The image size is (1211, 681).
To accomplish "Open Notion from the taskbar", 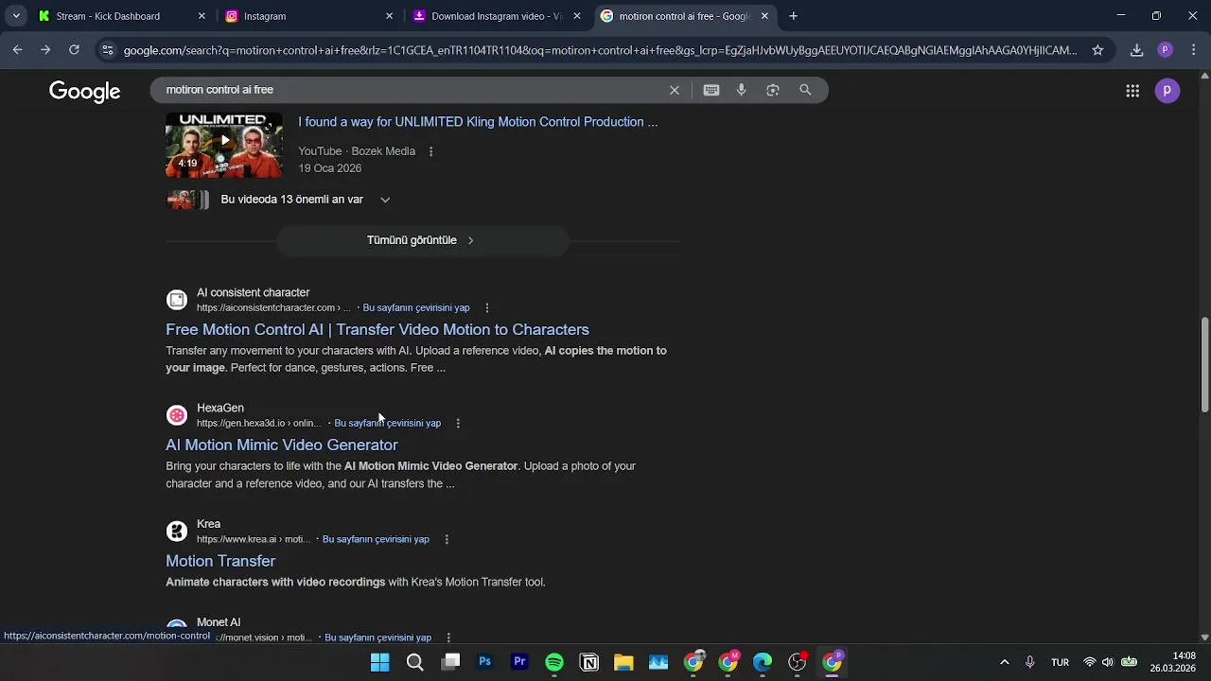I will (589, 662).
